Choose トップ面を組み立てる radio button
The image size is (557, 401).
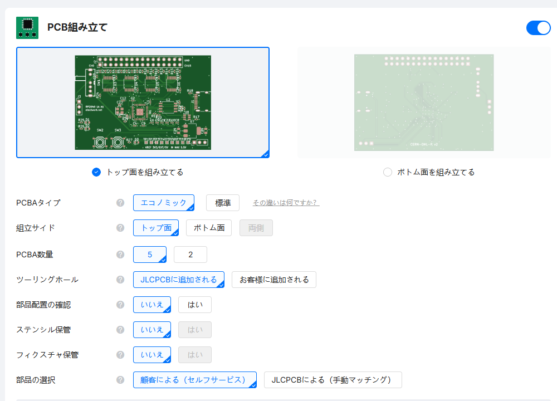(96, 172)
